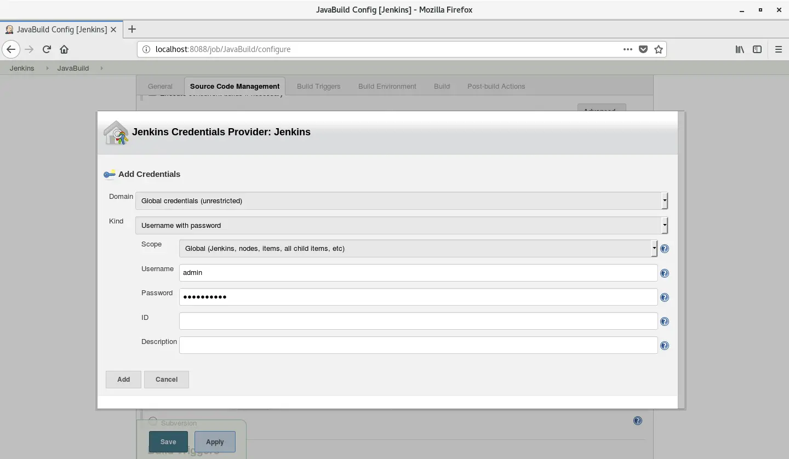The height and width of the screenshot is (459, 789).
Task: Switch to the Post-build Actions tab
Action: pos(496,86)
